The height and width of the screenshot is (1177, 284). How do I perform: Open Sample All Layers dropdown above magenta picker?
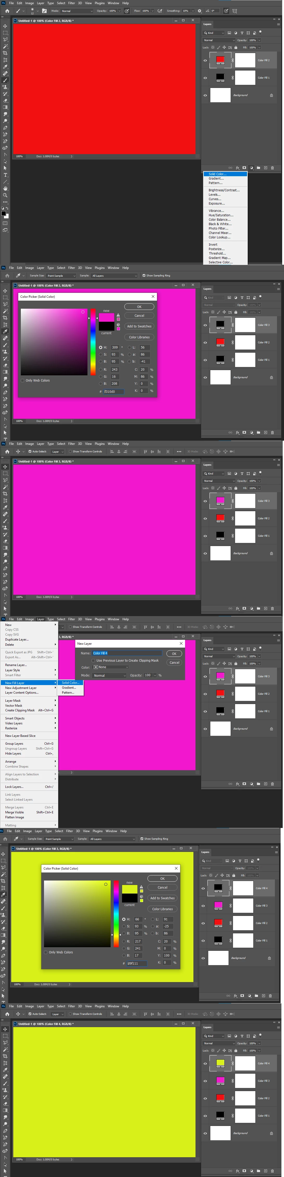(x=114, y=276)
